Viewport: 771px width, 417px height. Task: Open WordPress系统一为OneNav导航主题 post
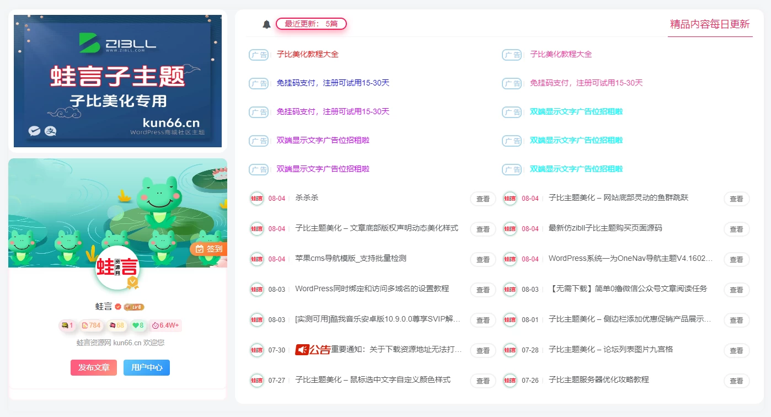[631, 258]
